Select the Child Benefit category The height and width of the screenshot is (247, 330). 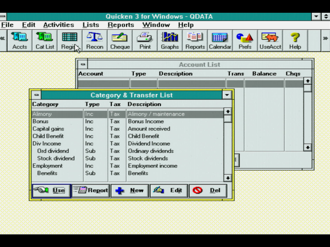pyautogui.click(x=127, y=136)
